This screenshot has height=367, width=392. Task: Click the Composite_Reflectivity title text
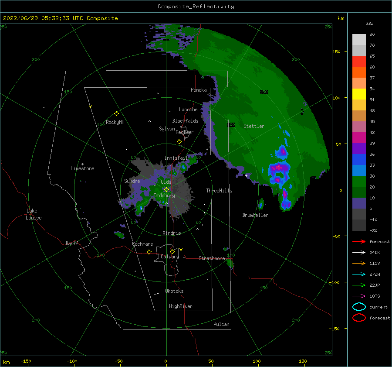[x=196, y=7]
